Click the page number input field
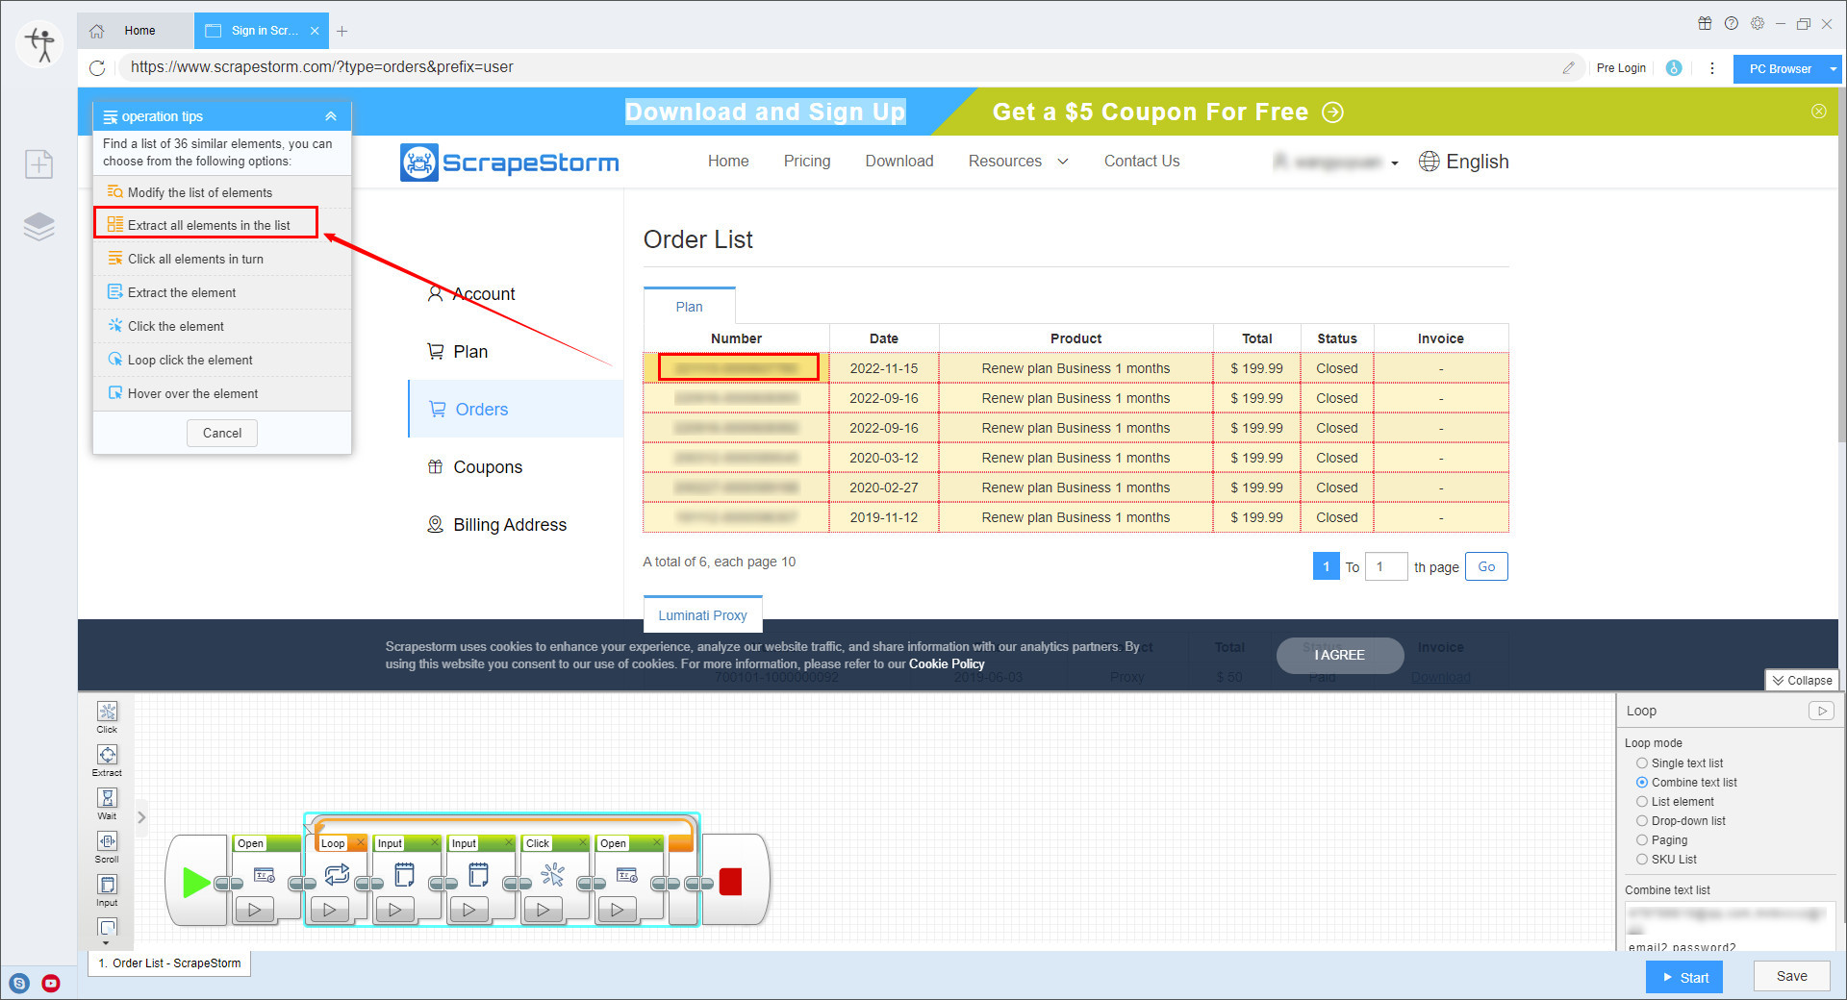This screenshot has height=1000, width=1847. pyautogui.click(x=1386, y=566)
